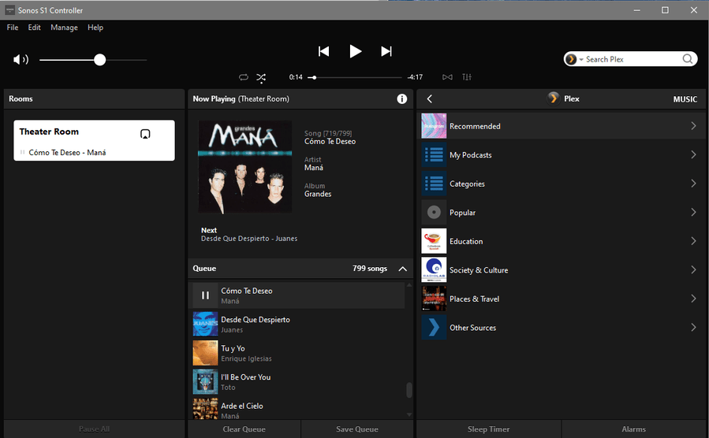Image resolution: width=709 pixels, height=438 pixels.
Task: Click the MUSIC header label
Action: pyautogui.click(x=685, y=99)
